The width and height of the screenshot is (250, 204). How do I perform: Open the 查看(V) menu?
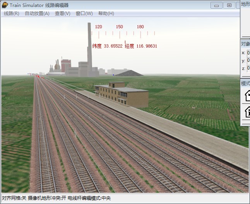click(63, 14)
